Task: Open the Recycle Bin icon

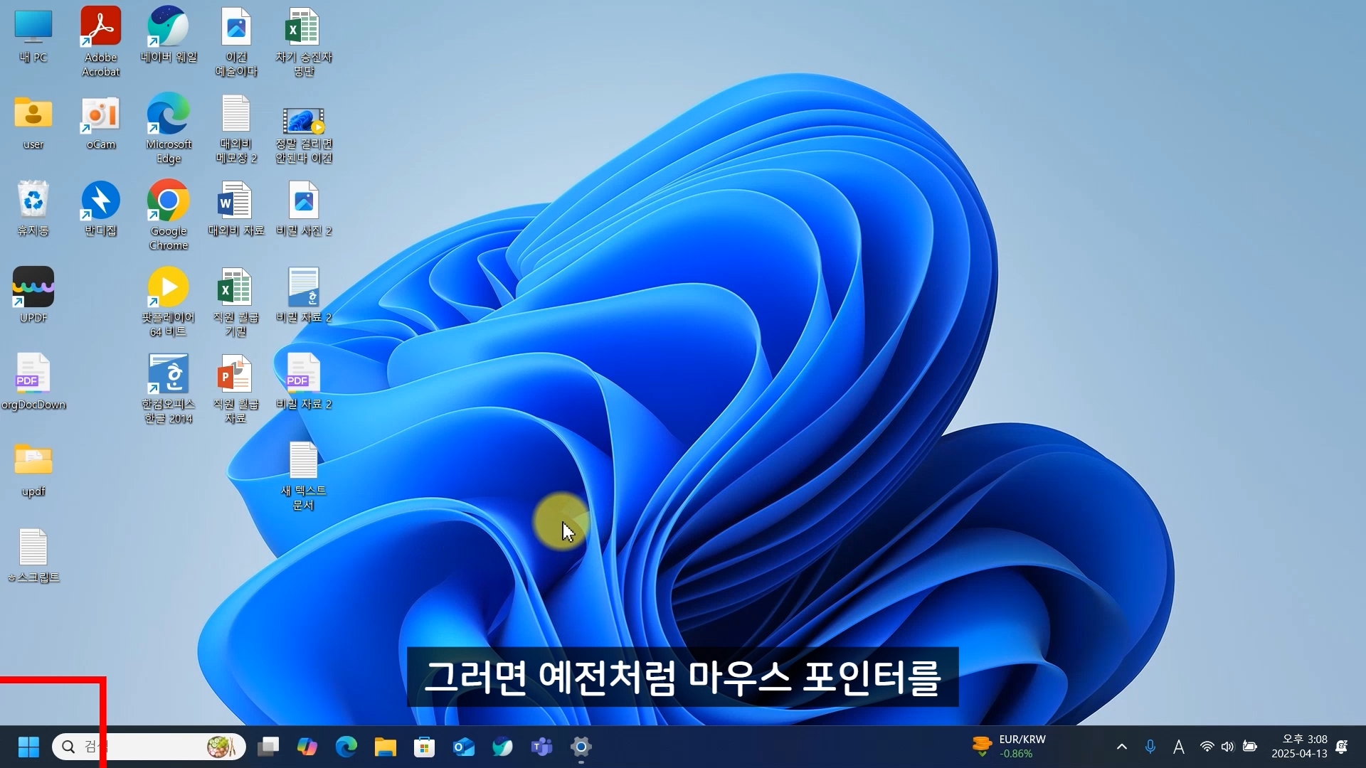Action: pos(33,201)
